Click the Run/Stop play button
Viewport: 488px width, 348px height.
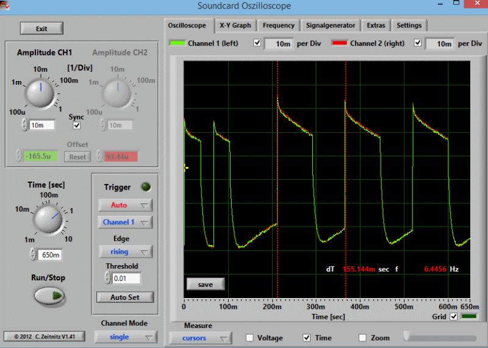point(49,296)
